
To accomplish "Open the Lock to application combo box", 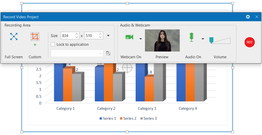I will (x=77, y=53).
